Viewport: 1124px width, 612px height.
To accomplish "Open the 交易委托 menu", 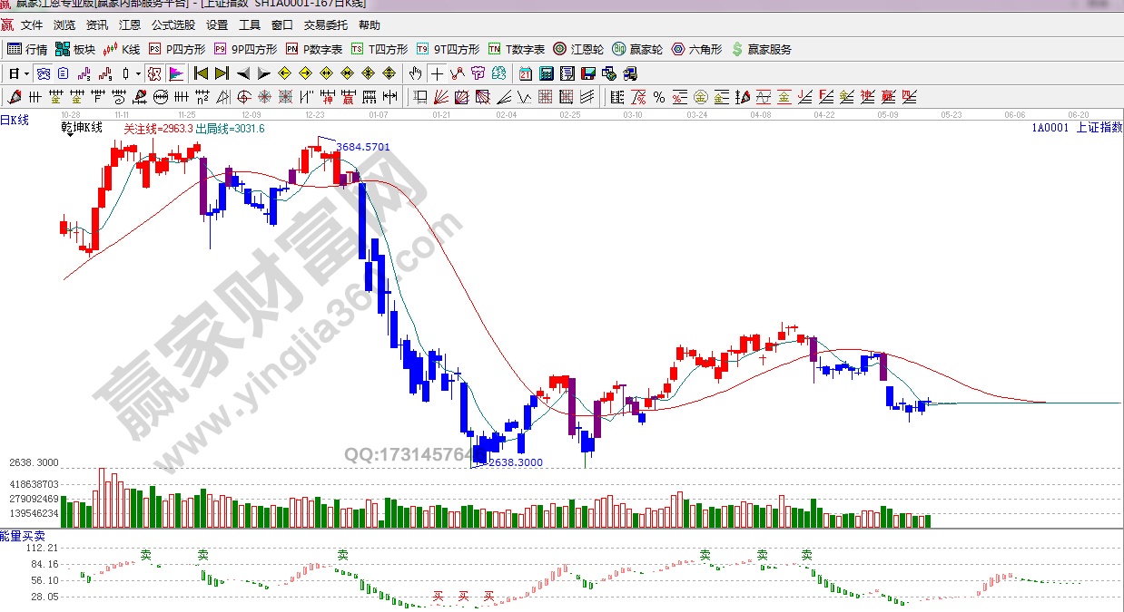I will pyautogui.click(x=326, y=25).
